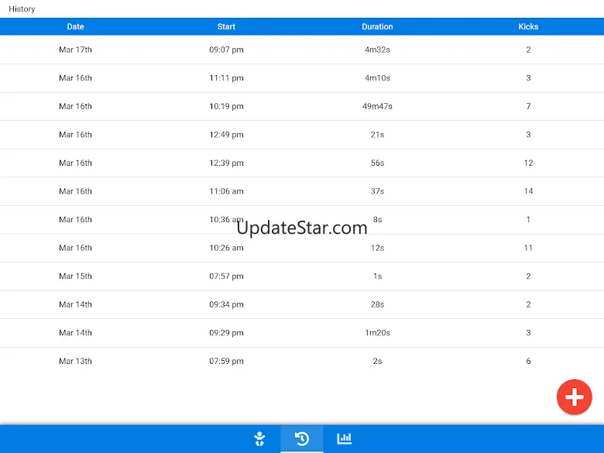Image resolution: width=604 pixels, height=453 pixels.
Task: Select the History clock tab icon
Action: [x=302, y=438]
